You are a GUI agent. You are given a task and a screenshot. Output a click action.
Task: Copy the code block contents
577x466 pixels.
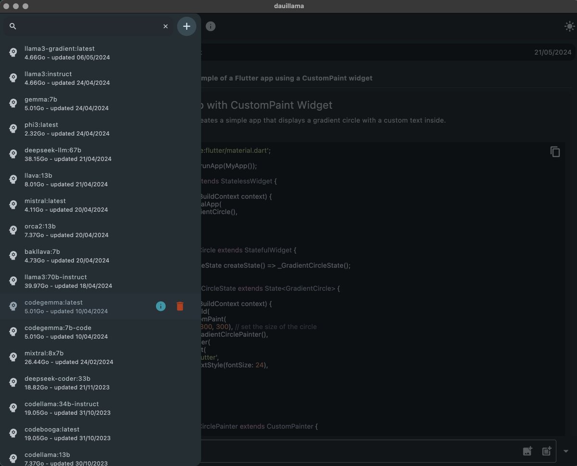[555, 152]
